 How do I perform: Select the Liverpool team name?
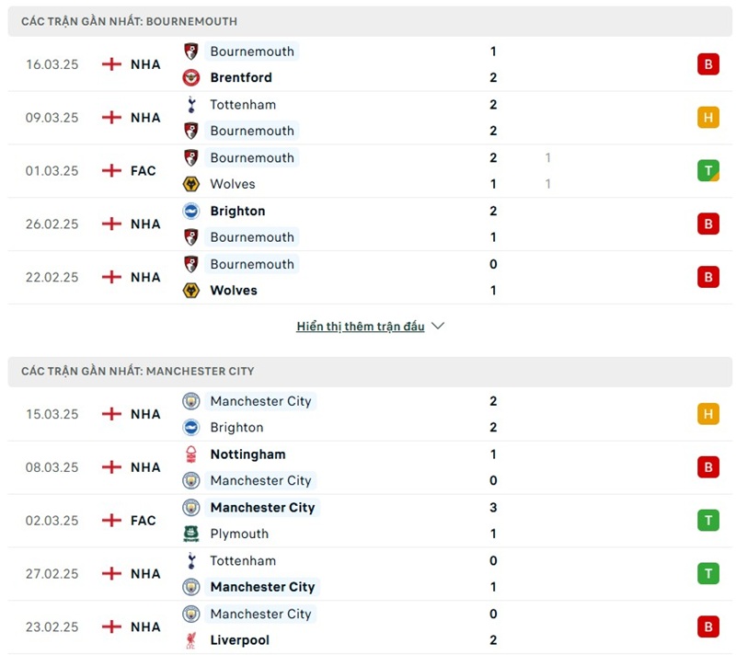240,639
